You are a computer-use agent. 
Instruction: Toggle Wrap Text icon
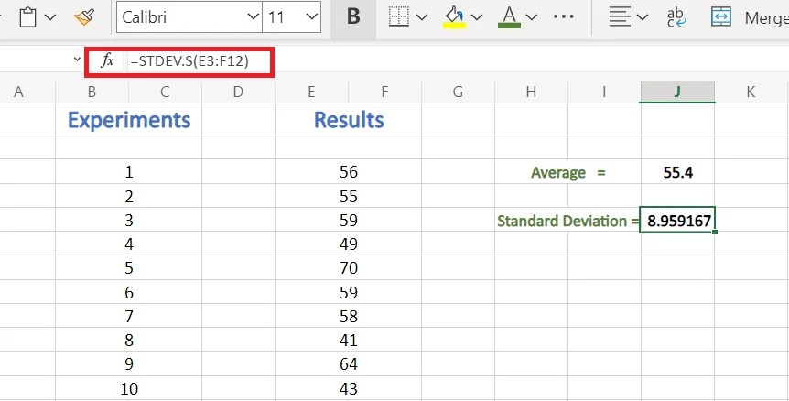(x=676, y=17)
